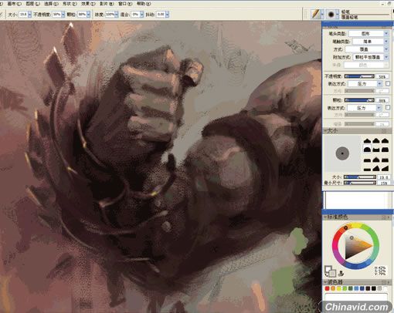
Task: Open the Movie (影片) menu
Action: [x=106, y=4]
